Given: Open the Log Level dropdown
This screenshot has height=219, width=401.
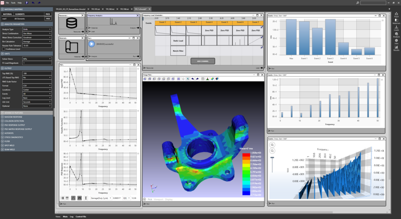Looking at the screenshot, I should [37, 98].
